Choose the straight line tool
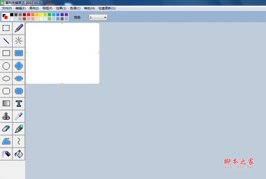 click(x=6, y=41)
